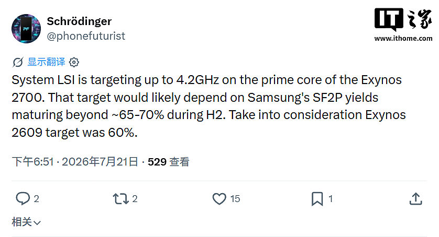Viewport: 439px width, 237px height.
Task: Open Schrödinger's profile avatar
Action: pyautogui.click(x=26, y=29)
